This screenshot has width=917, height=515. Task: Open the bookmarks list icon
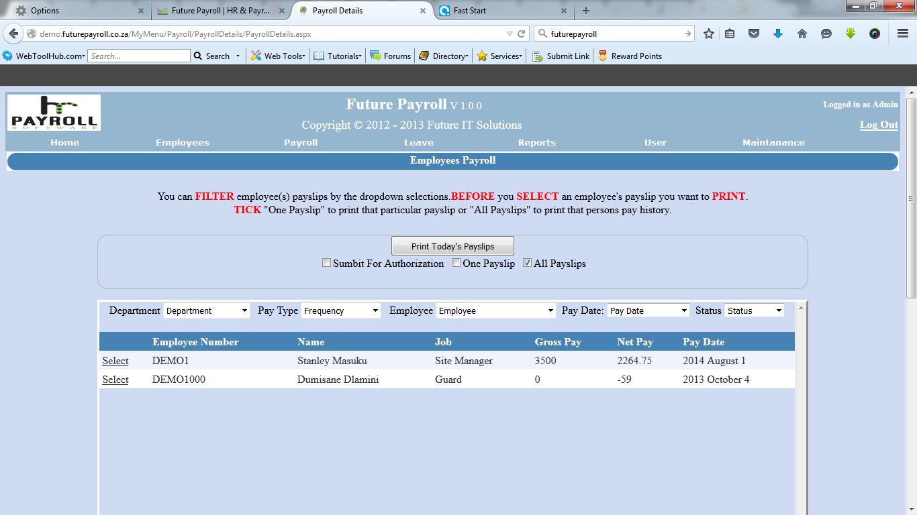coord(730,34)
